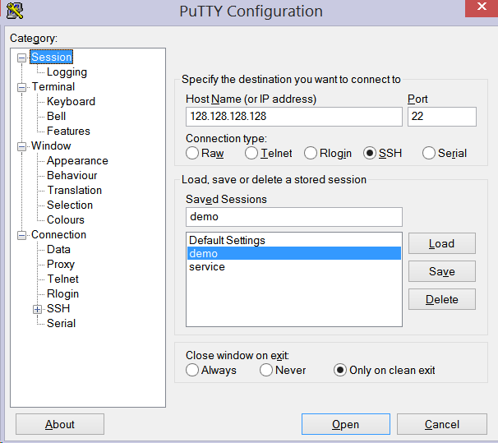Open the Keyboard settings category
This screenshot has height=443, width=498.
(71, 102)
